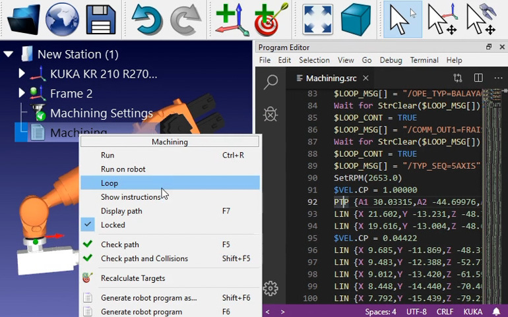Click the Open Changes compare icon
This screenshot has width=508, height=317.
point(458,78)
